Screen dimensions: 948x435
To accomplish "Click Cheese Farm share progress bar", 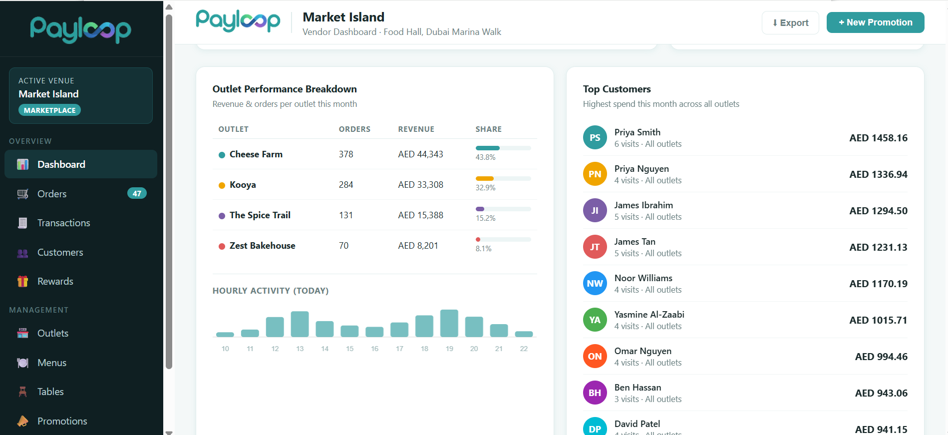I will tap(503, 148).
